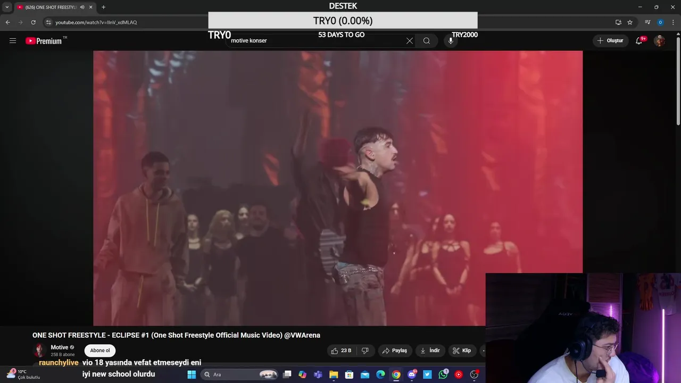Screen dimensions: 681x383
Task: Open the YouTube hamburger guide menu
Action: click(13, 40)
